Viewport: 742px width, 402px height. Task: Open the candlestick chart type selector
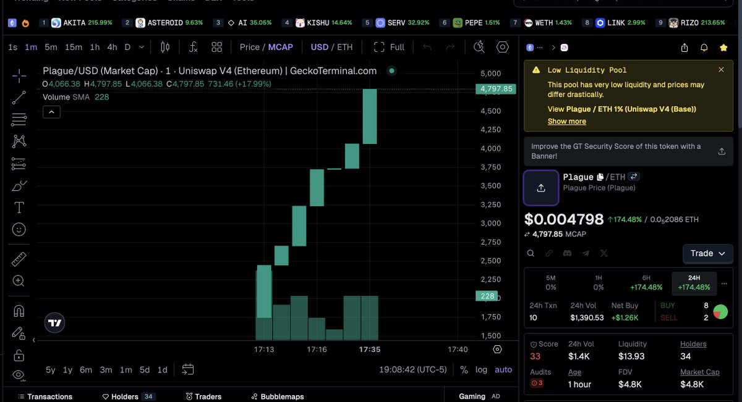[x=165, y=47]
